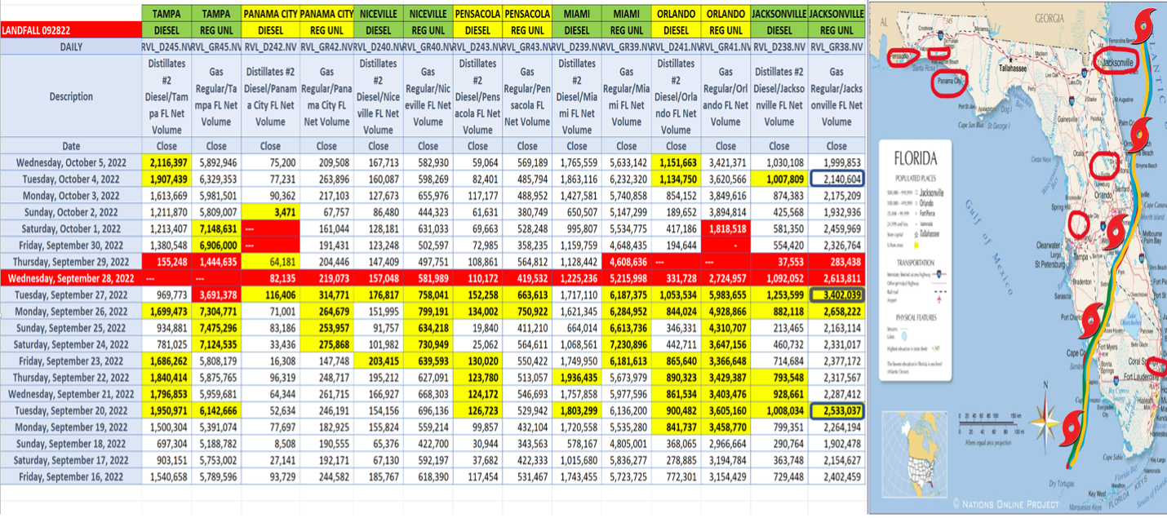Select the outlined 3,402,039 Jacksonville cell
Screen dimensions: 1167x518
point(836,294)
